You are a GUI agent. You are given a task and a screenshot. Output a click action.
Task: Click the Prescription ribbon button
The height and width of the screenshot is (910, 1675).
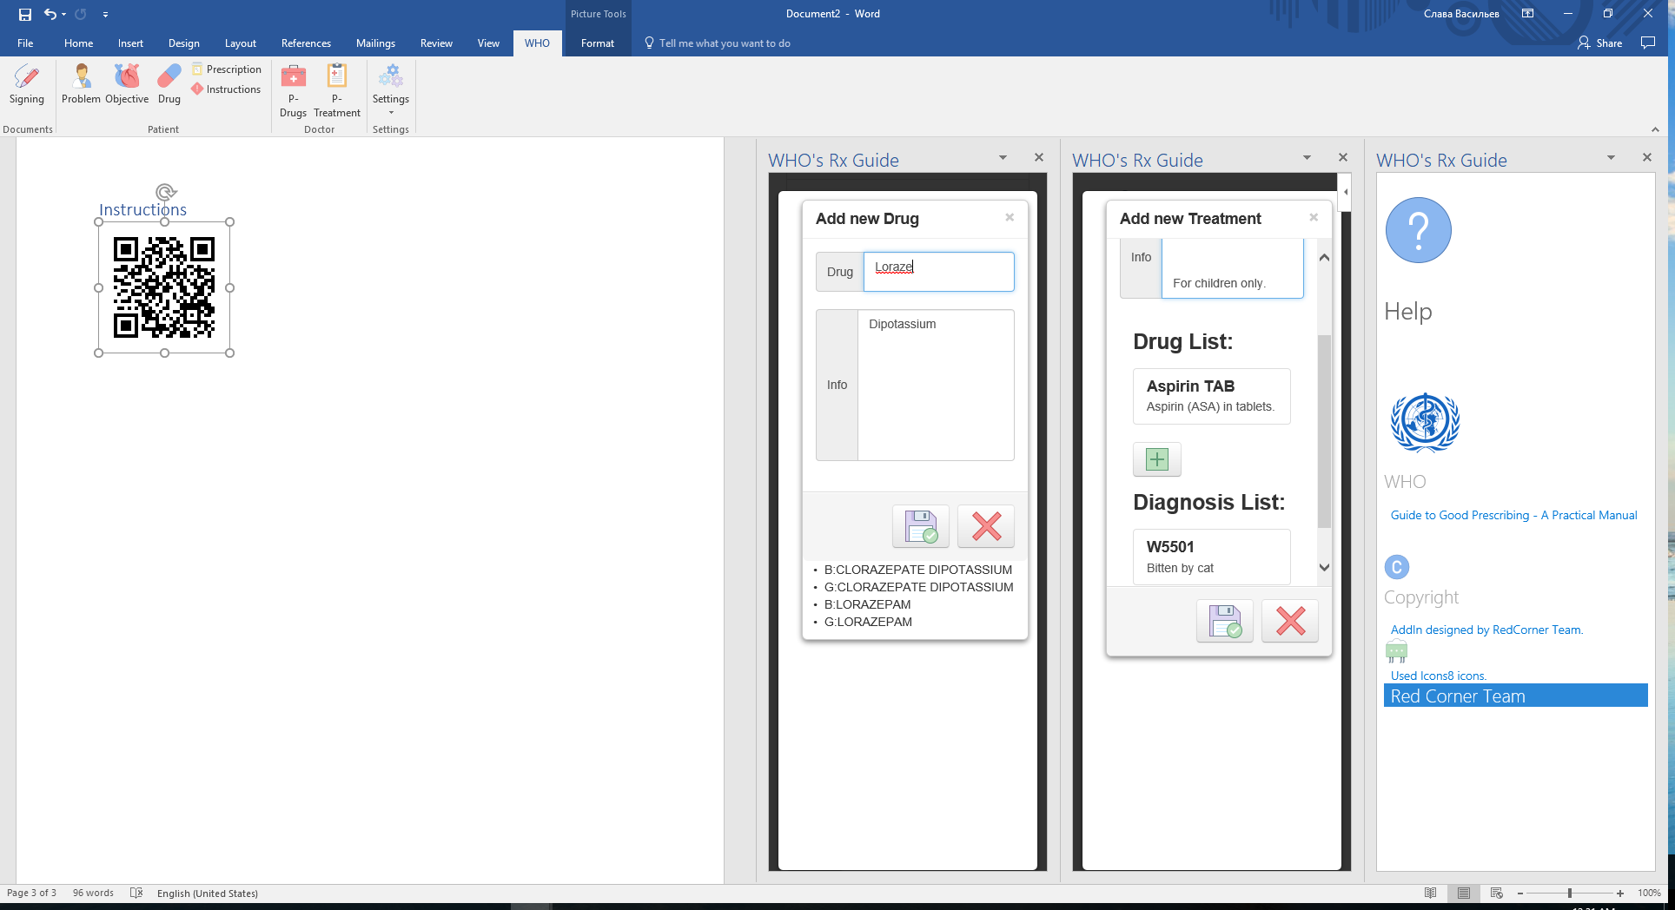click(227, 69)
